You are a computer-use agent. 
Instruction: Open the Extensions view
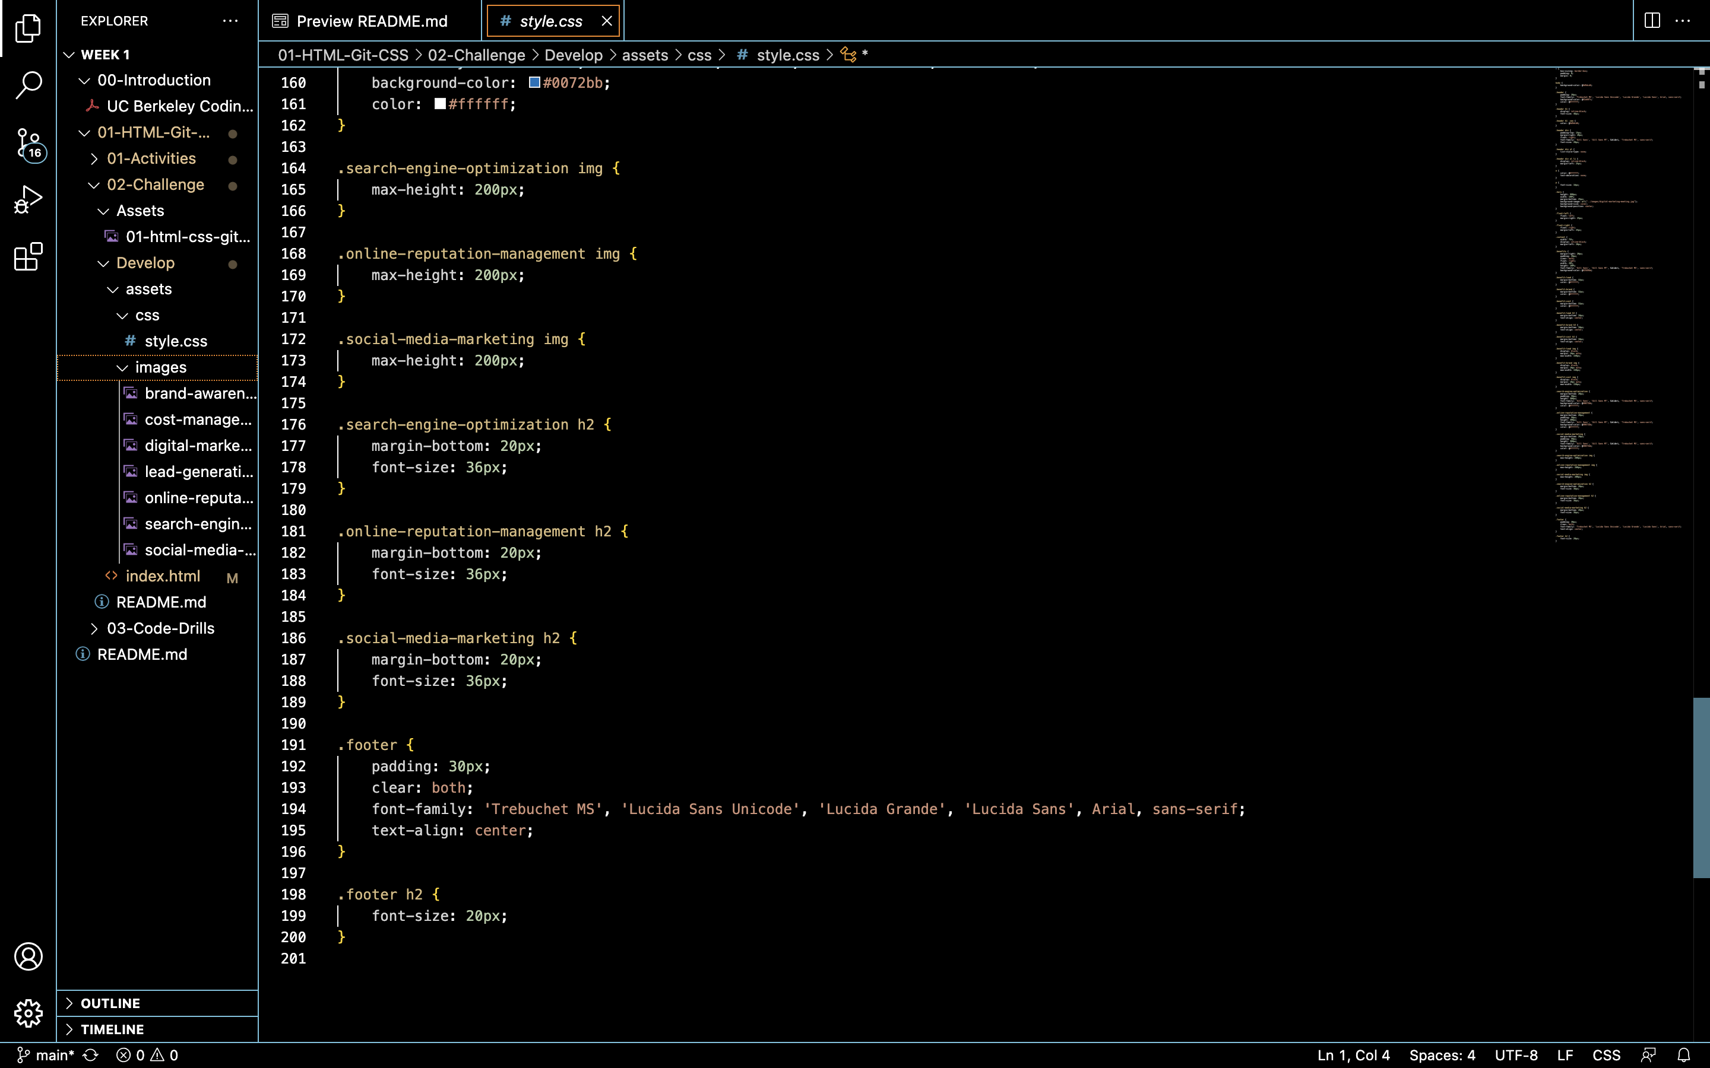click(28, 257)
